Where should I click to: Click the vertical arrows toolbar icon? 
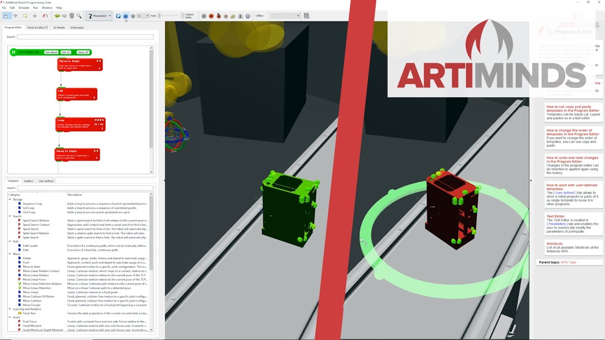[241, 16]
